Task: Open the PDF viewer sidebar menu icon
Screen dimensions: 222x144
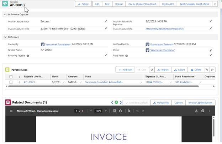Action: pyautogui.click(x=11, y=111)
